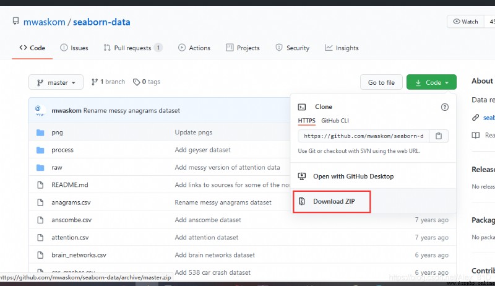This screenshot has width=495, height=286.
Task: Open the Actions tab
Action: [x=194, y=48]
